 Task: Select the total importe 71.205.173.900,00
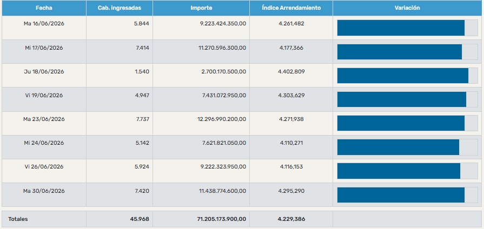point(222,219)
